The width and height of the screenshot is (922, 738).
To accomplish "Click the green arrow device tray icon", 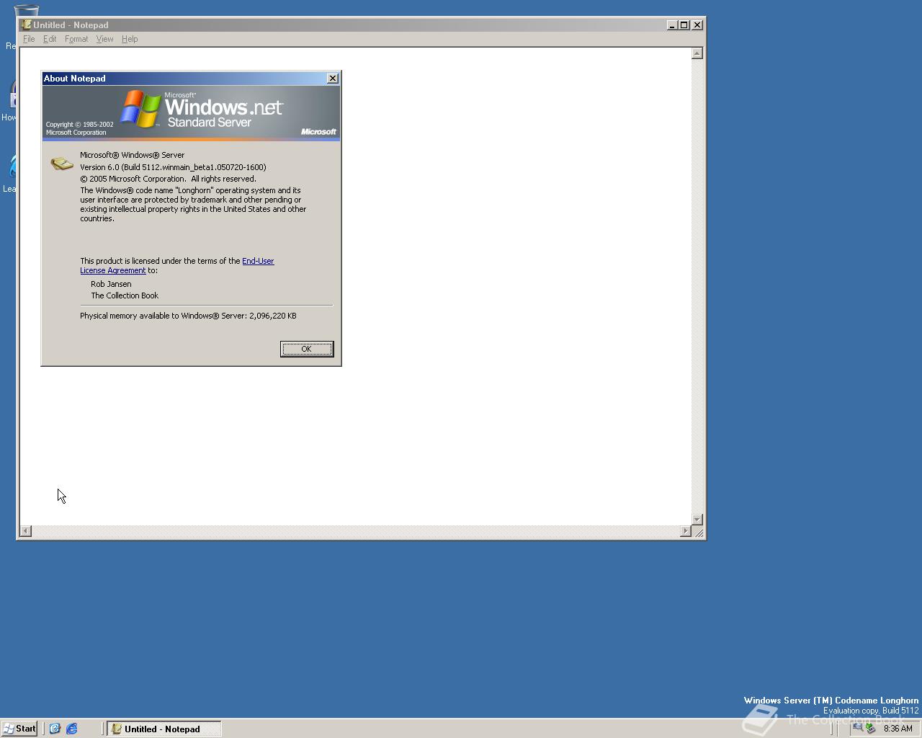I will [870, 728].
